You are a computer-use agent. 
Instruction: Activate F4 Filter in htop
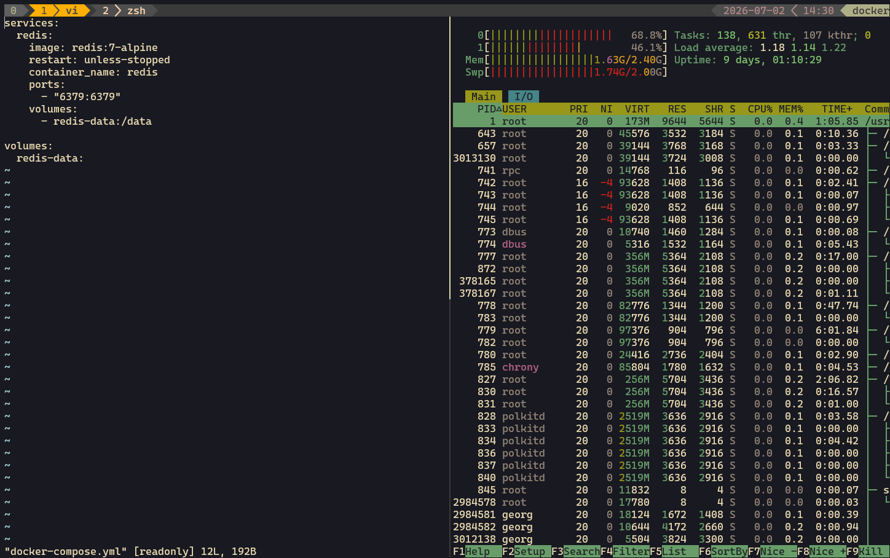click(x=625, y=551)
